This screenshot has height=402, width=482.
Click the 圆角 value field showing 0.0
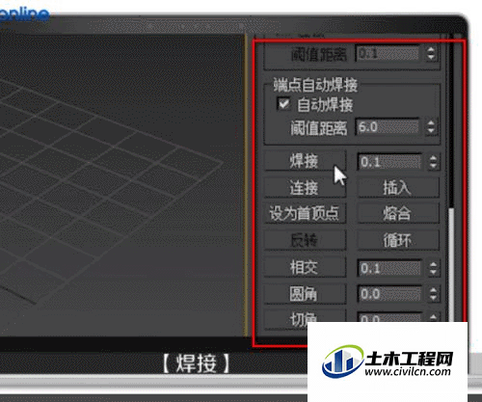389,294
